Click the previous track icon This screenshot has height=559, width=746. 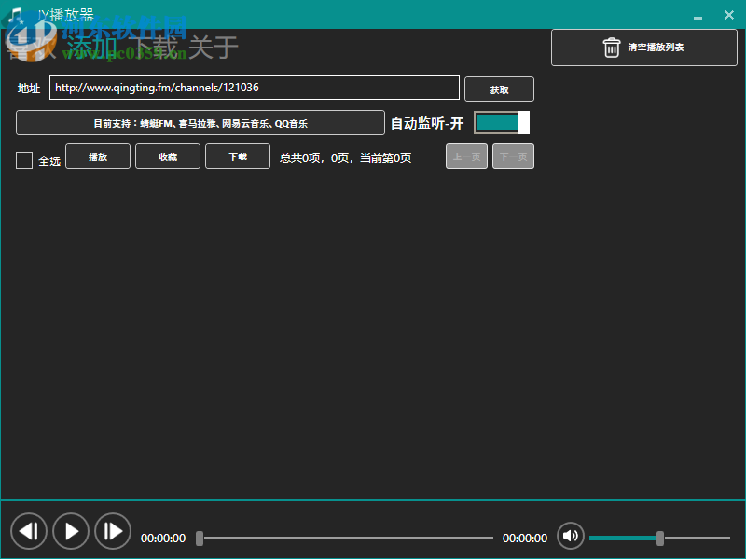(29, 531)
